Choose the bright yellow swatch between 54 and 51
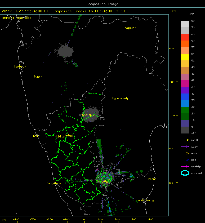 pos(185,57)
